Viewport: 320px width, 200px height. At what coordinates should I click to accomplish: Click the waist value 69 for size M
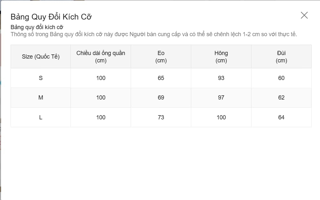point(161,98)
